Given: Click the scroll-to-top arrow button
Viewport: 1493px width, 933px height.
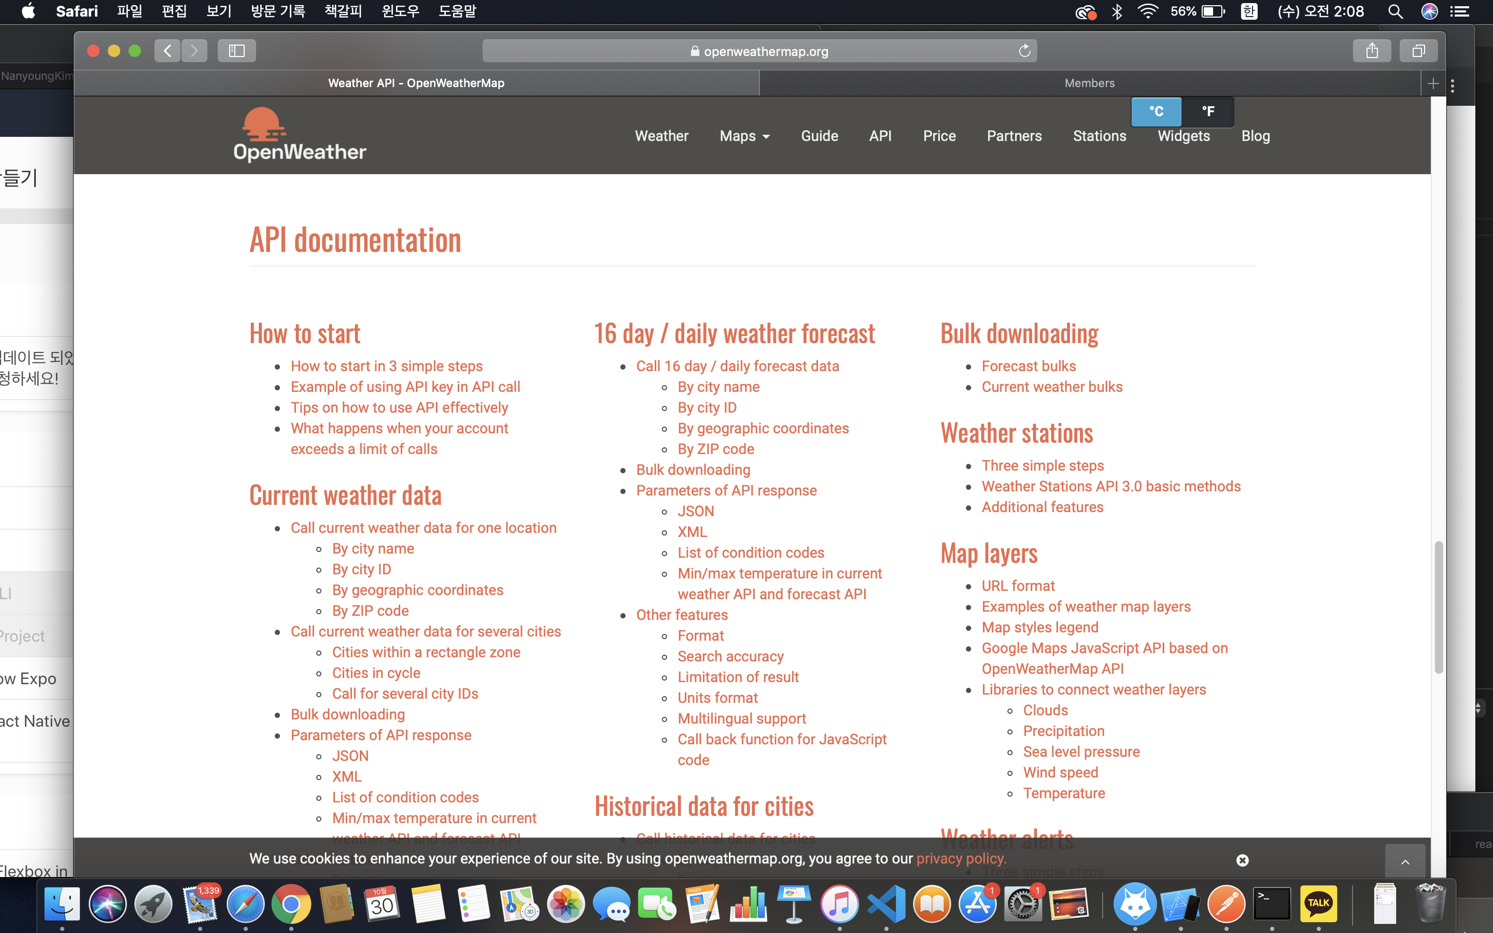Looking at the screenshot, I should [1405, 861].
